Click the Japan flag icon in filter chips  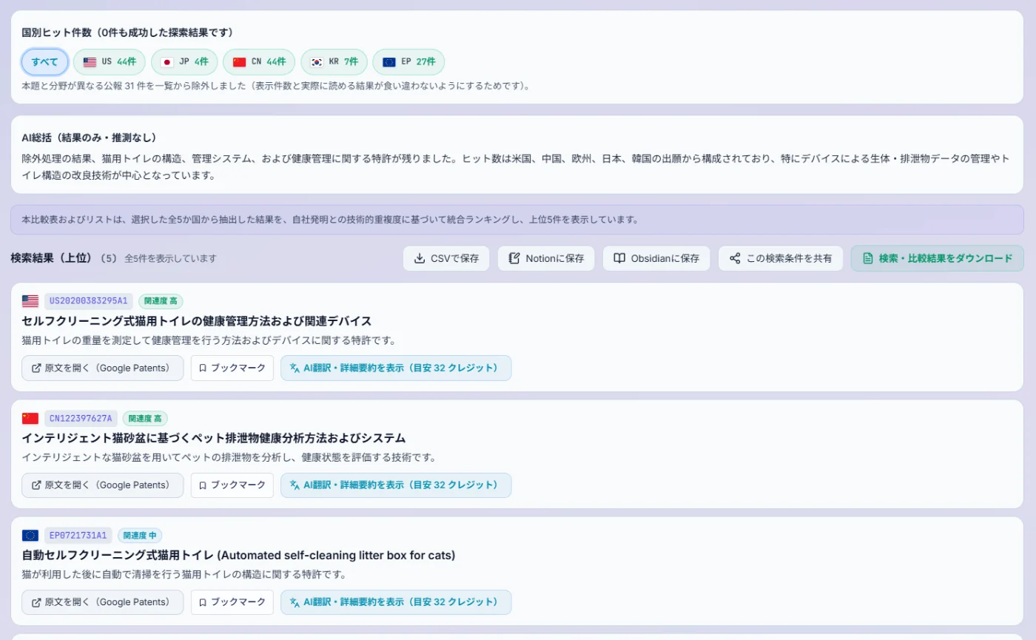166,62
